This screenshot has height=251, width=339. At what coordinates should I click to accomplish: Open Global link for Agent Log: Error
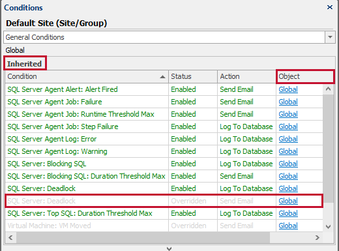(x=288, y=139)
